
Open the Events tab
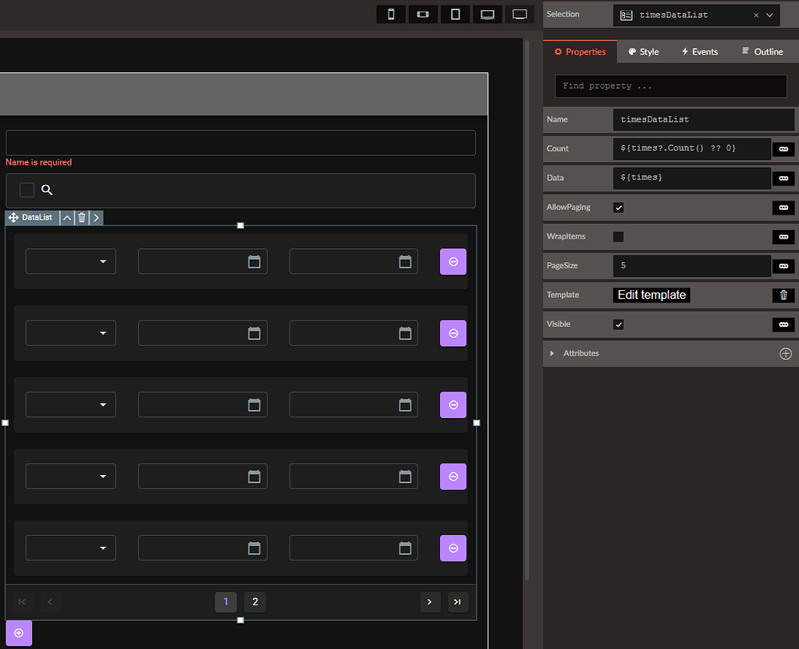[700, 51]
